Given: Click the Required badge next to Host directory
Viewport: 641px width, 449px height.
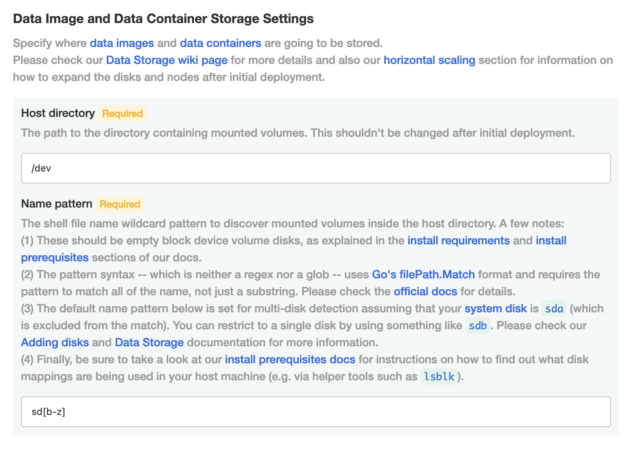Looking at the screenshot, I should coord(122,114).
